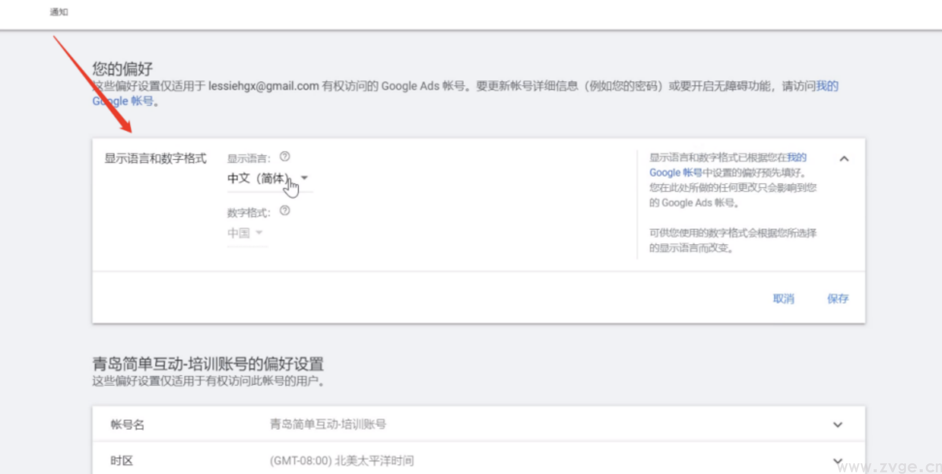Expand the 帐号名 row

point(838,425)
